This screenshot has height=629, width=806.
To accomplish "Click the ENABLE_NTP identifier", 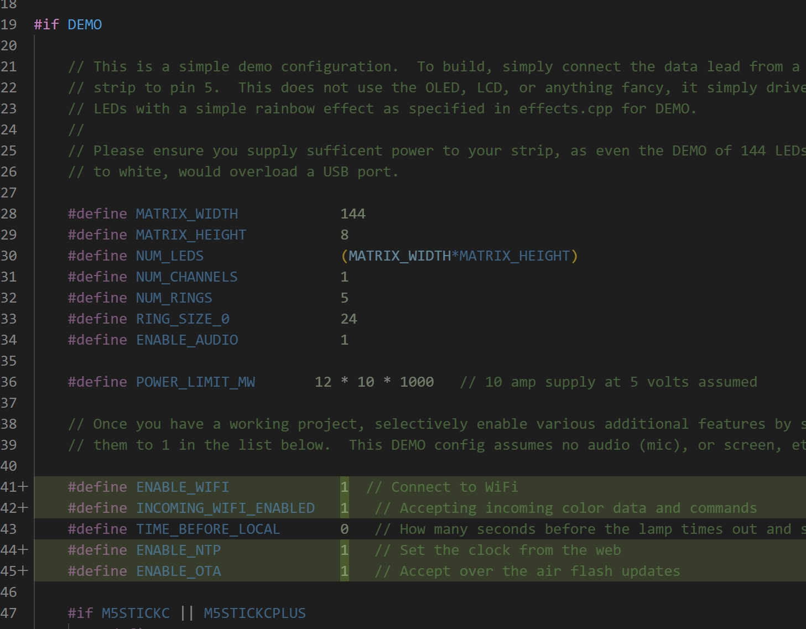I will (x=178, y=550).
